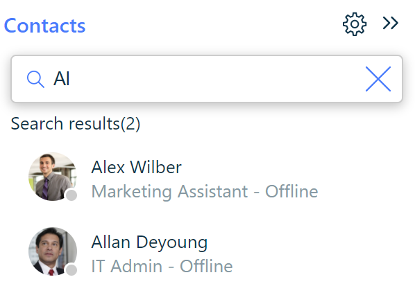Click the Contacts heading

point(44,26)
